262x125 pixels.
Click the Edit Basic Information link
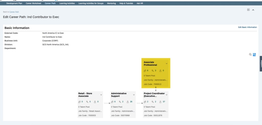[x=247, y=27]
